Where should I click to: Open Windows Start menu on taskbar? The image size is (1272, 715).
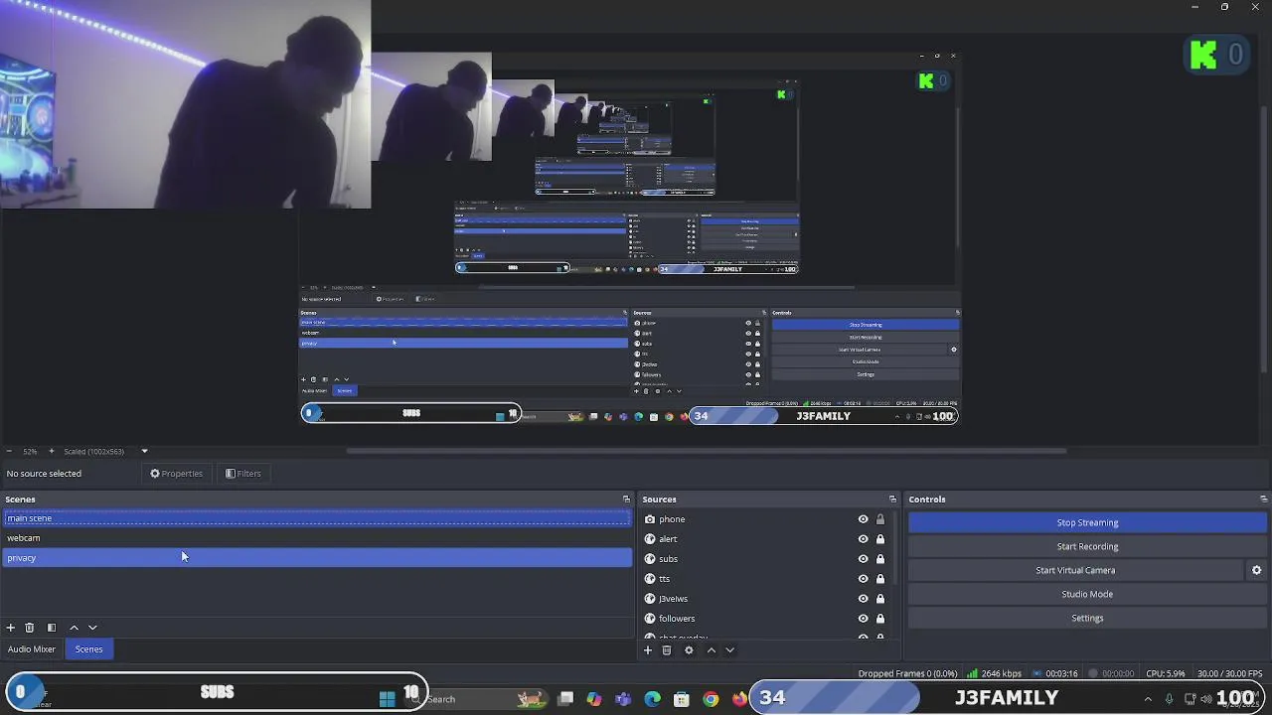click(x=388, y=699)
